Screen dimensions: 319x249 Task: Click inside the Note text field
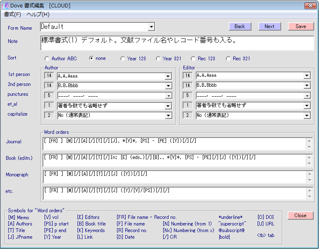click(x=177, y=43)
